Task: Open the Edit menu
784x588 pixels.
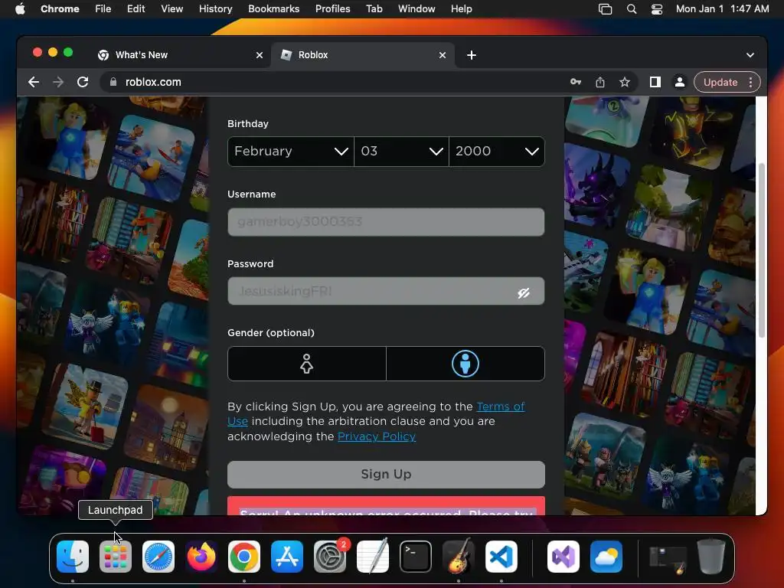Action: (136, 9)
